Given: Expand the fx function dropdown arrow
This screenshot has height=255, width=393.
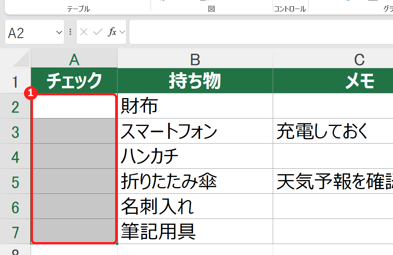Looking at the screenshot, I should point(122,32).
